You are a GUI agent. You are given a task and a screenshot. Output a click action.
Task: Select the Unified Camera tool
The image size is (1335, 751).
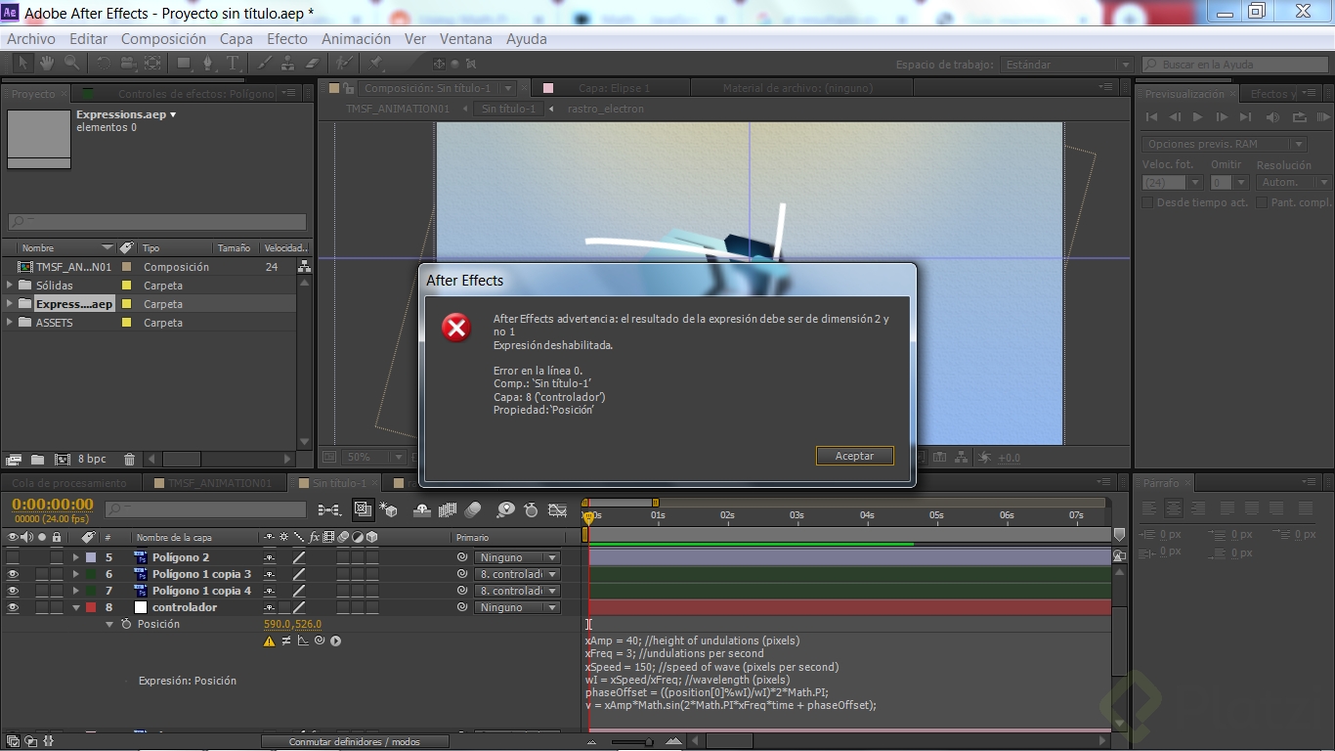tap(128, 63)
